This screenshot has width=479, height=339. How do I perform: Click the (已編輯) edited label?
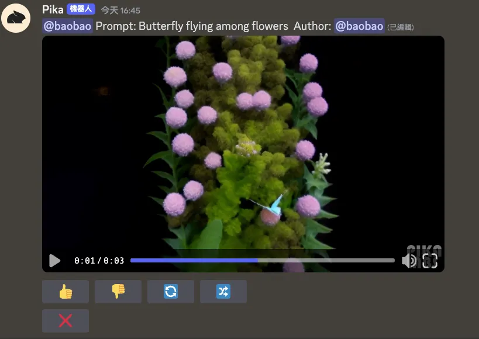(x=401, y=27)
